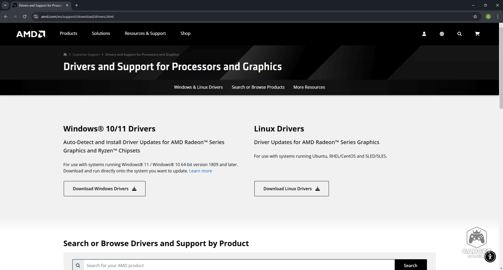Click the browser back arrow
The image size is (503, 270).
tap(6, 17)
